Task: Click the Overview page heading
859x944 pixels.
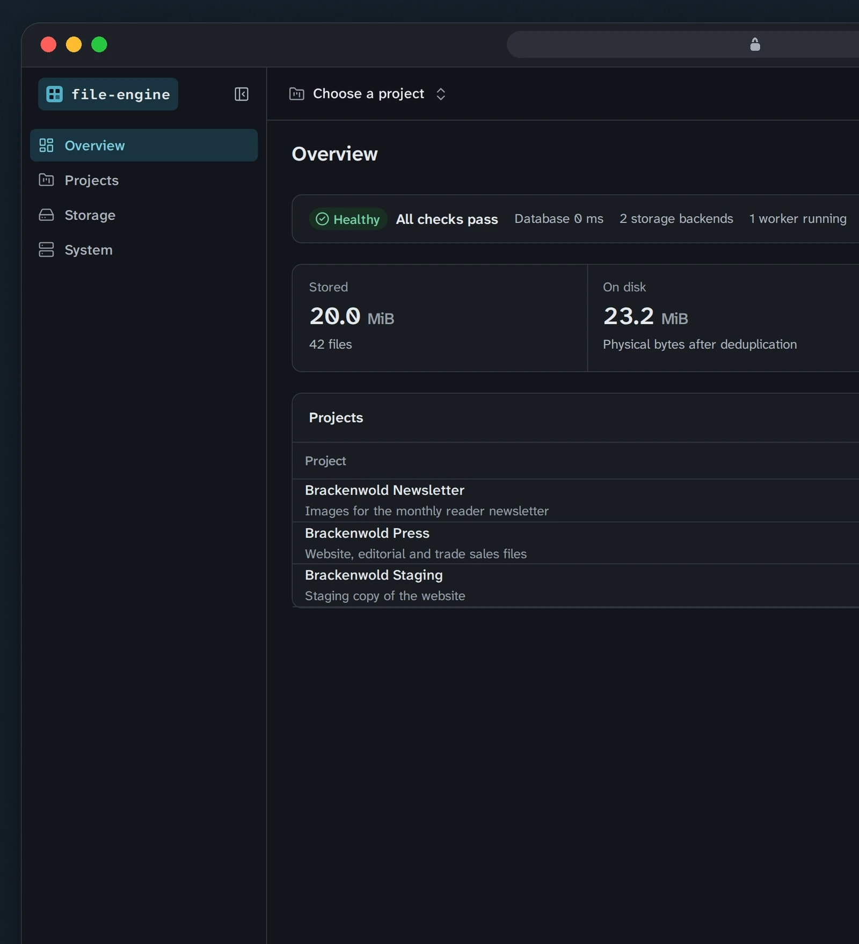Action: [334, 154]
